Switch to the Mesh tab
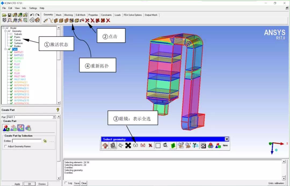 59,15
